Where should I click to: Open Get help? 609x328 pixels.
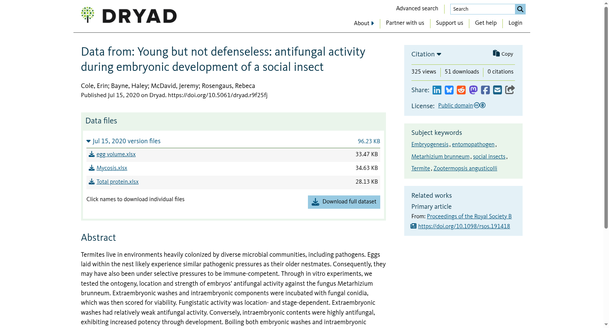click(x=486, y=23)
